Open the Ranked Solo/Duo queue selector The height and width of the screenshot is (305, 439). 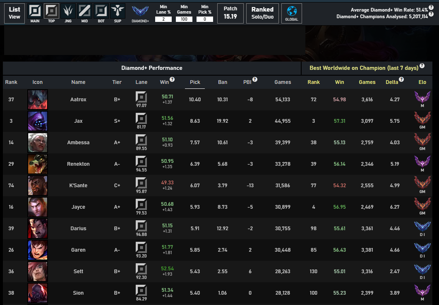pos(262,13)
